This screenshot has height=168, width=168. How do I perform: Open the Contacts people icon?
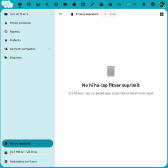click(x=74, y=4)
